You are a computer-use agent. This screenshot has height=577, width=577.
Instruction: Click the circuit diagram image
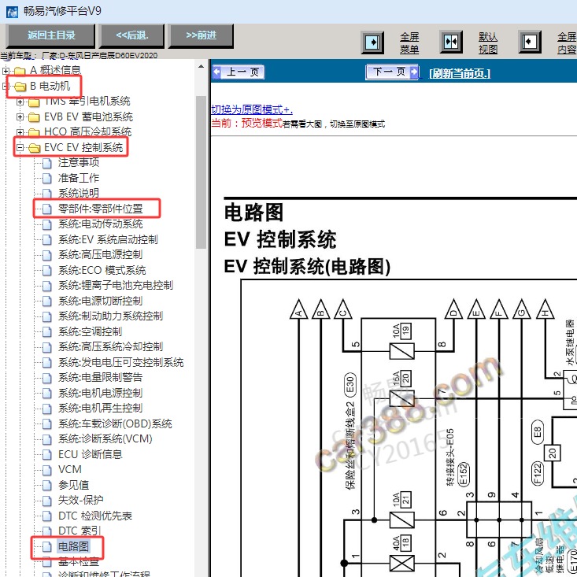coord(409,428)
